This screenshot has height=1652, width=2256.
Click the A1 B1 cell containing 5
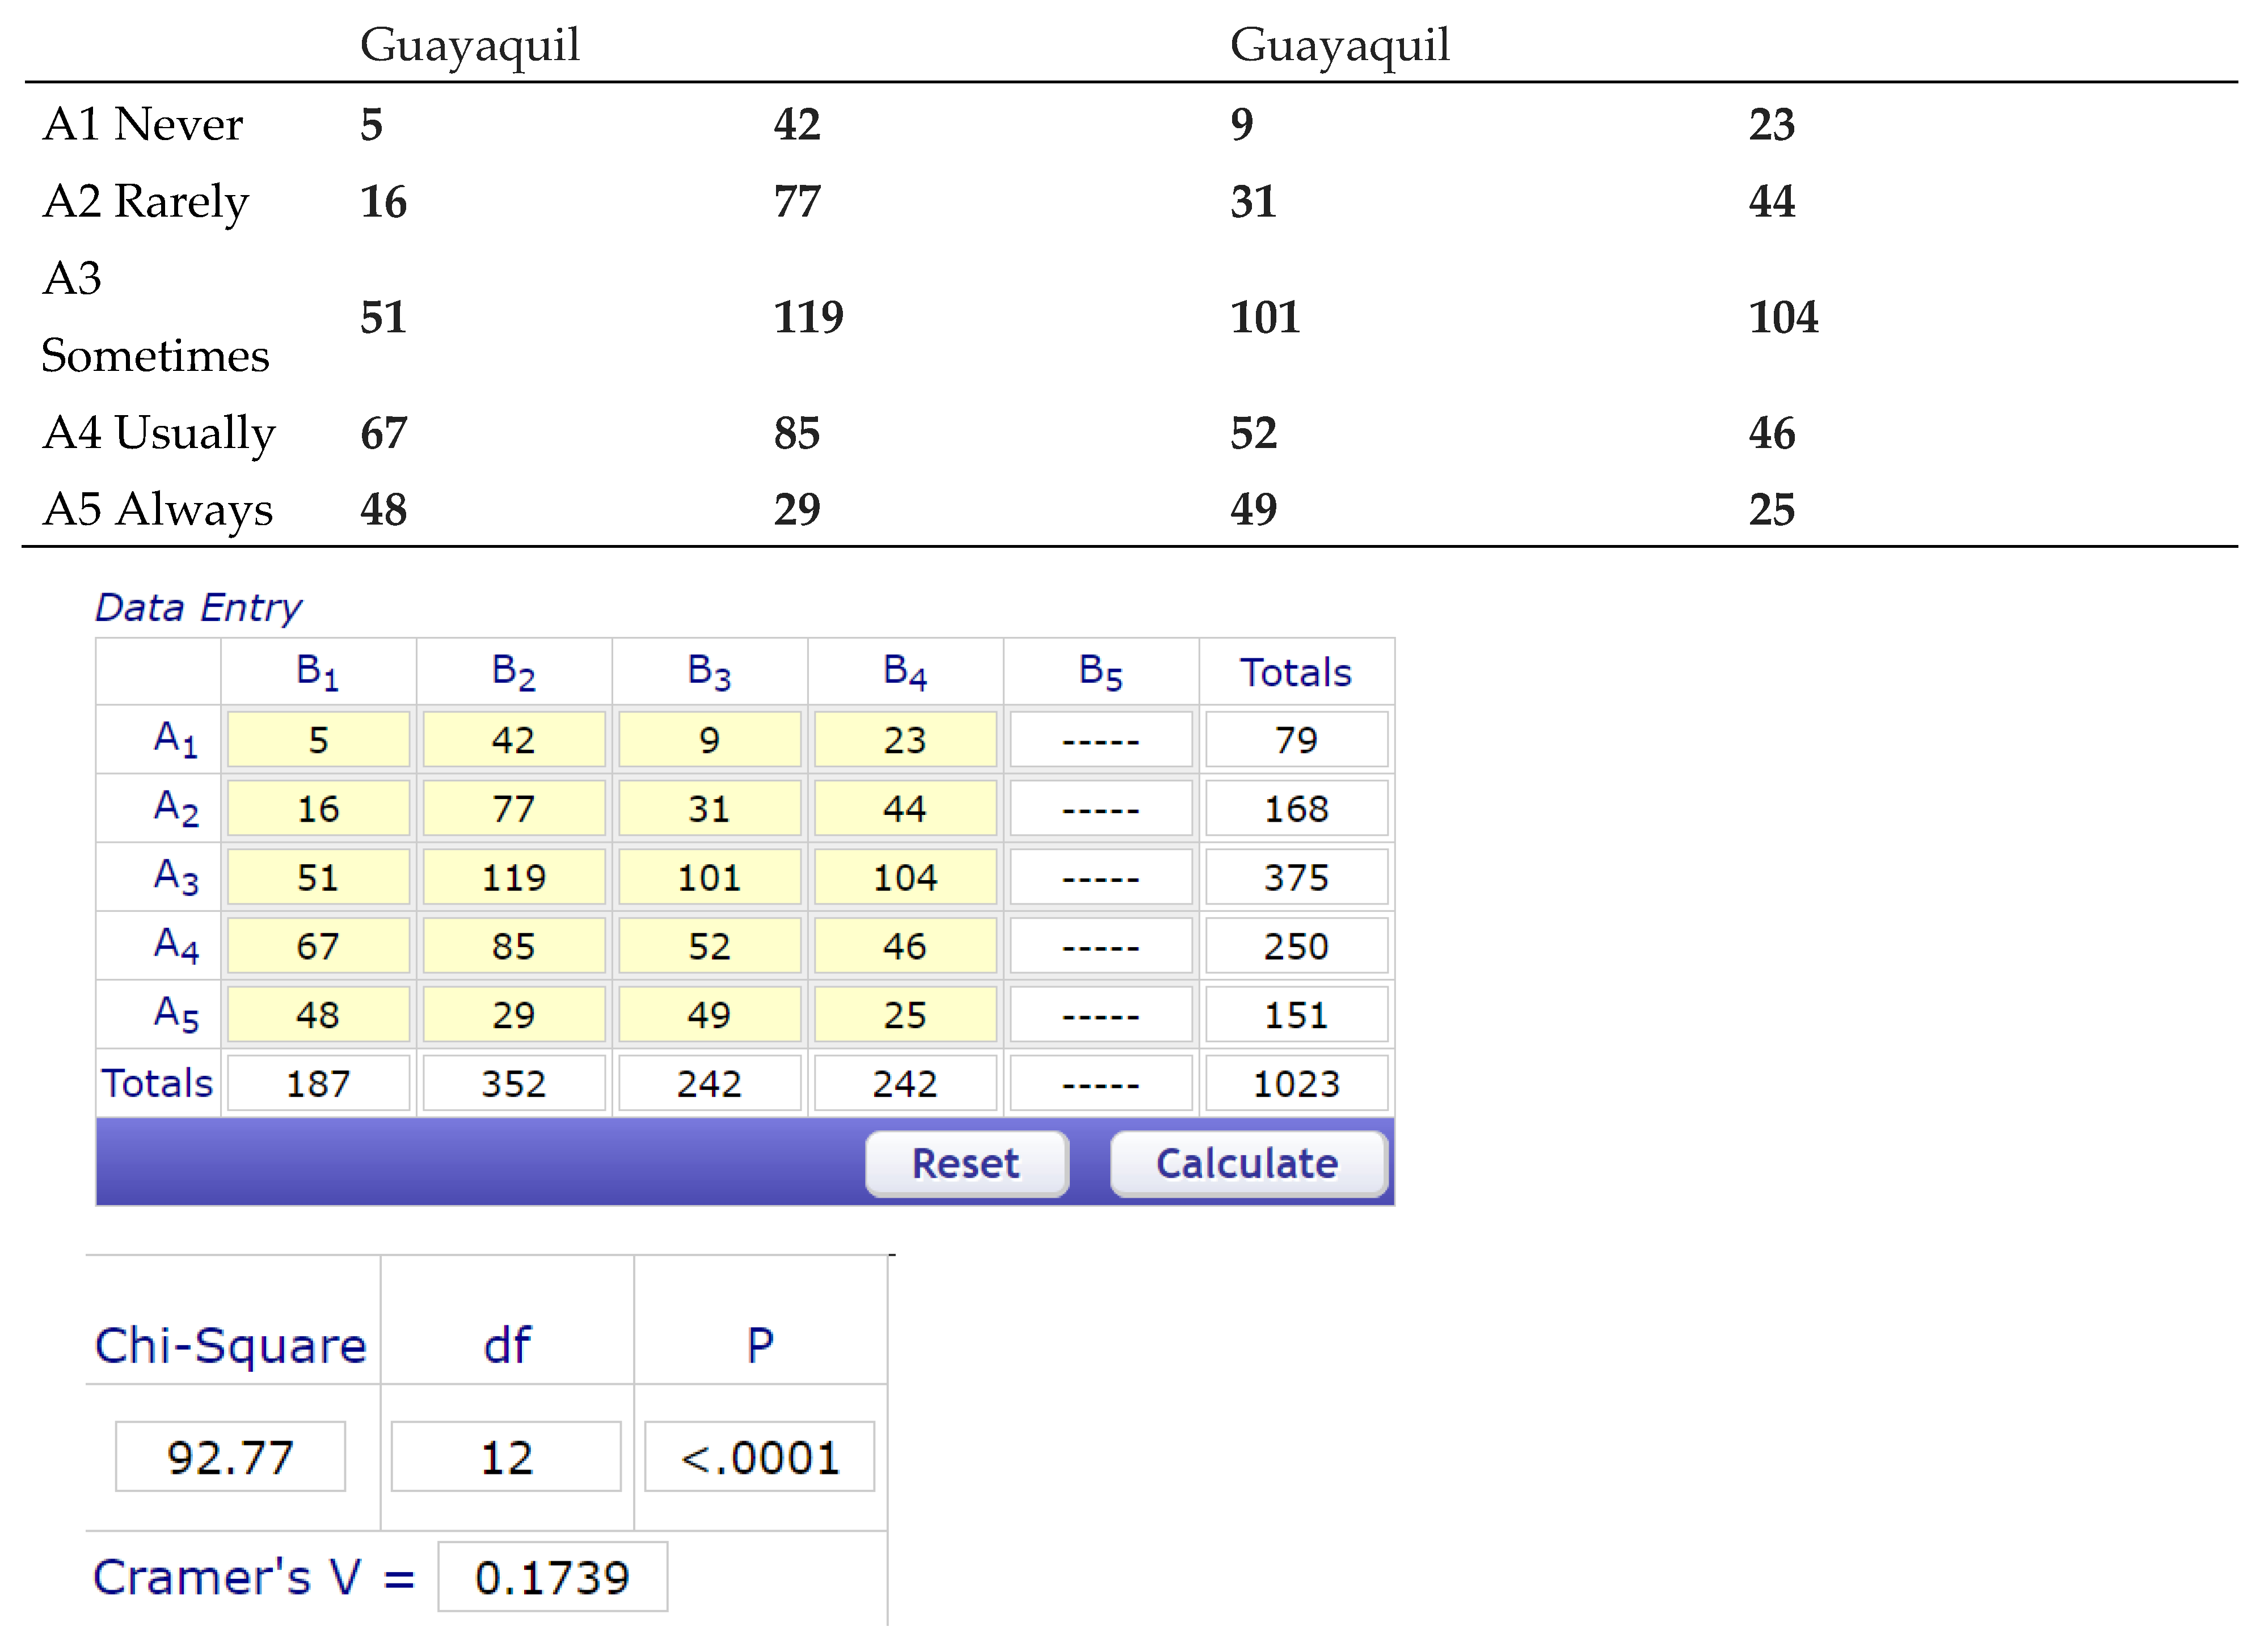(x=318, y=740)
